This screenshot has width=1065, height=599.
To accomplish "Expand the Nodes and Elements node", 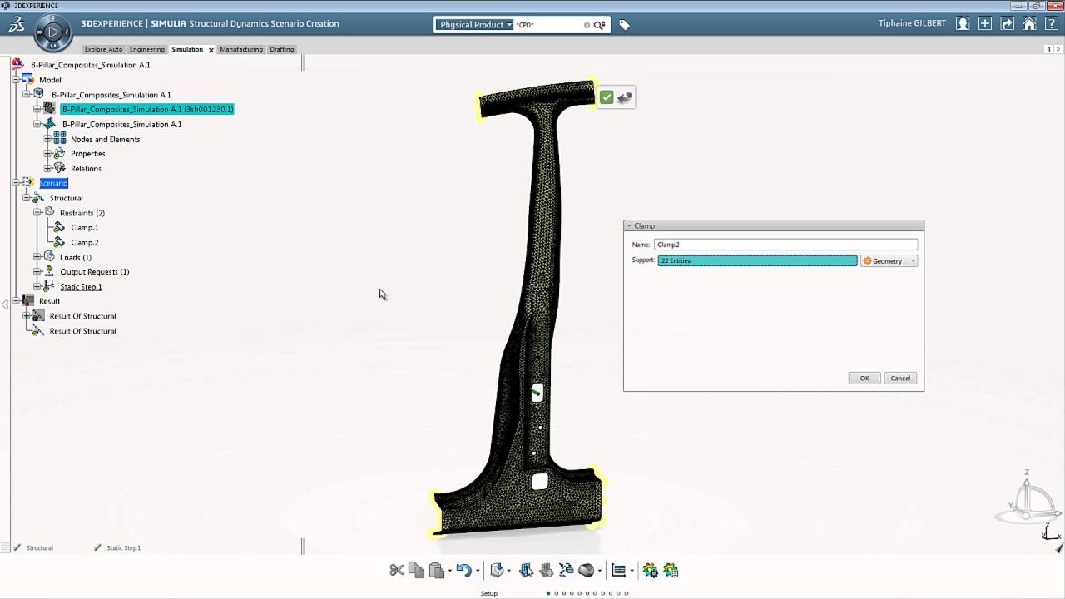I will point(47,139).
